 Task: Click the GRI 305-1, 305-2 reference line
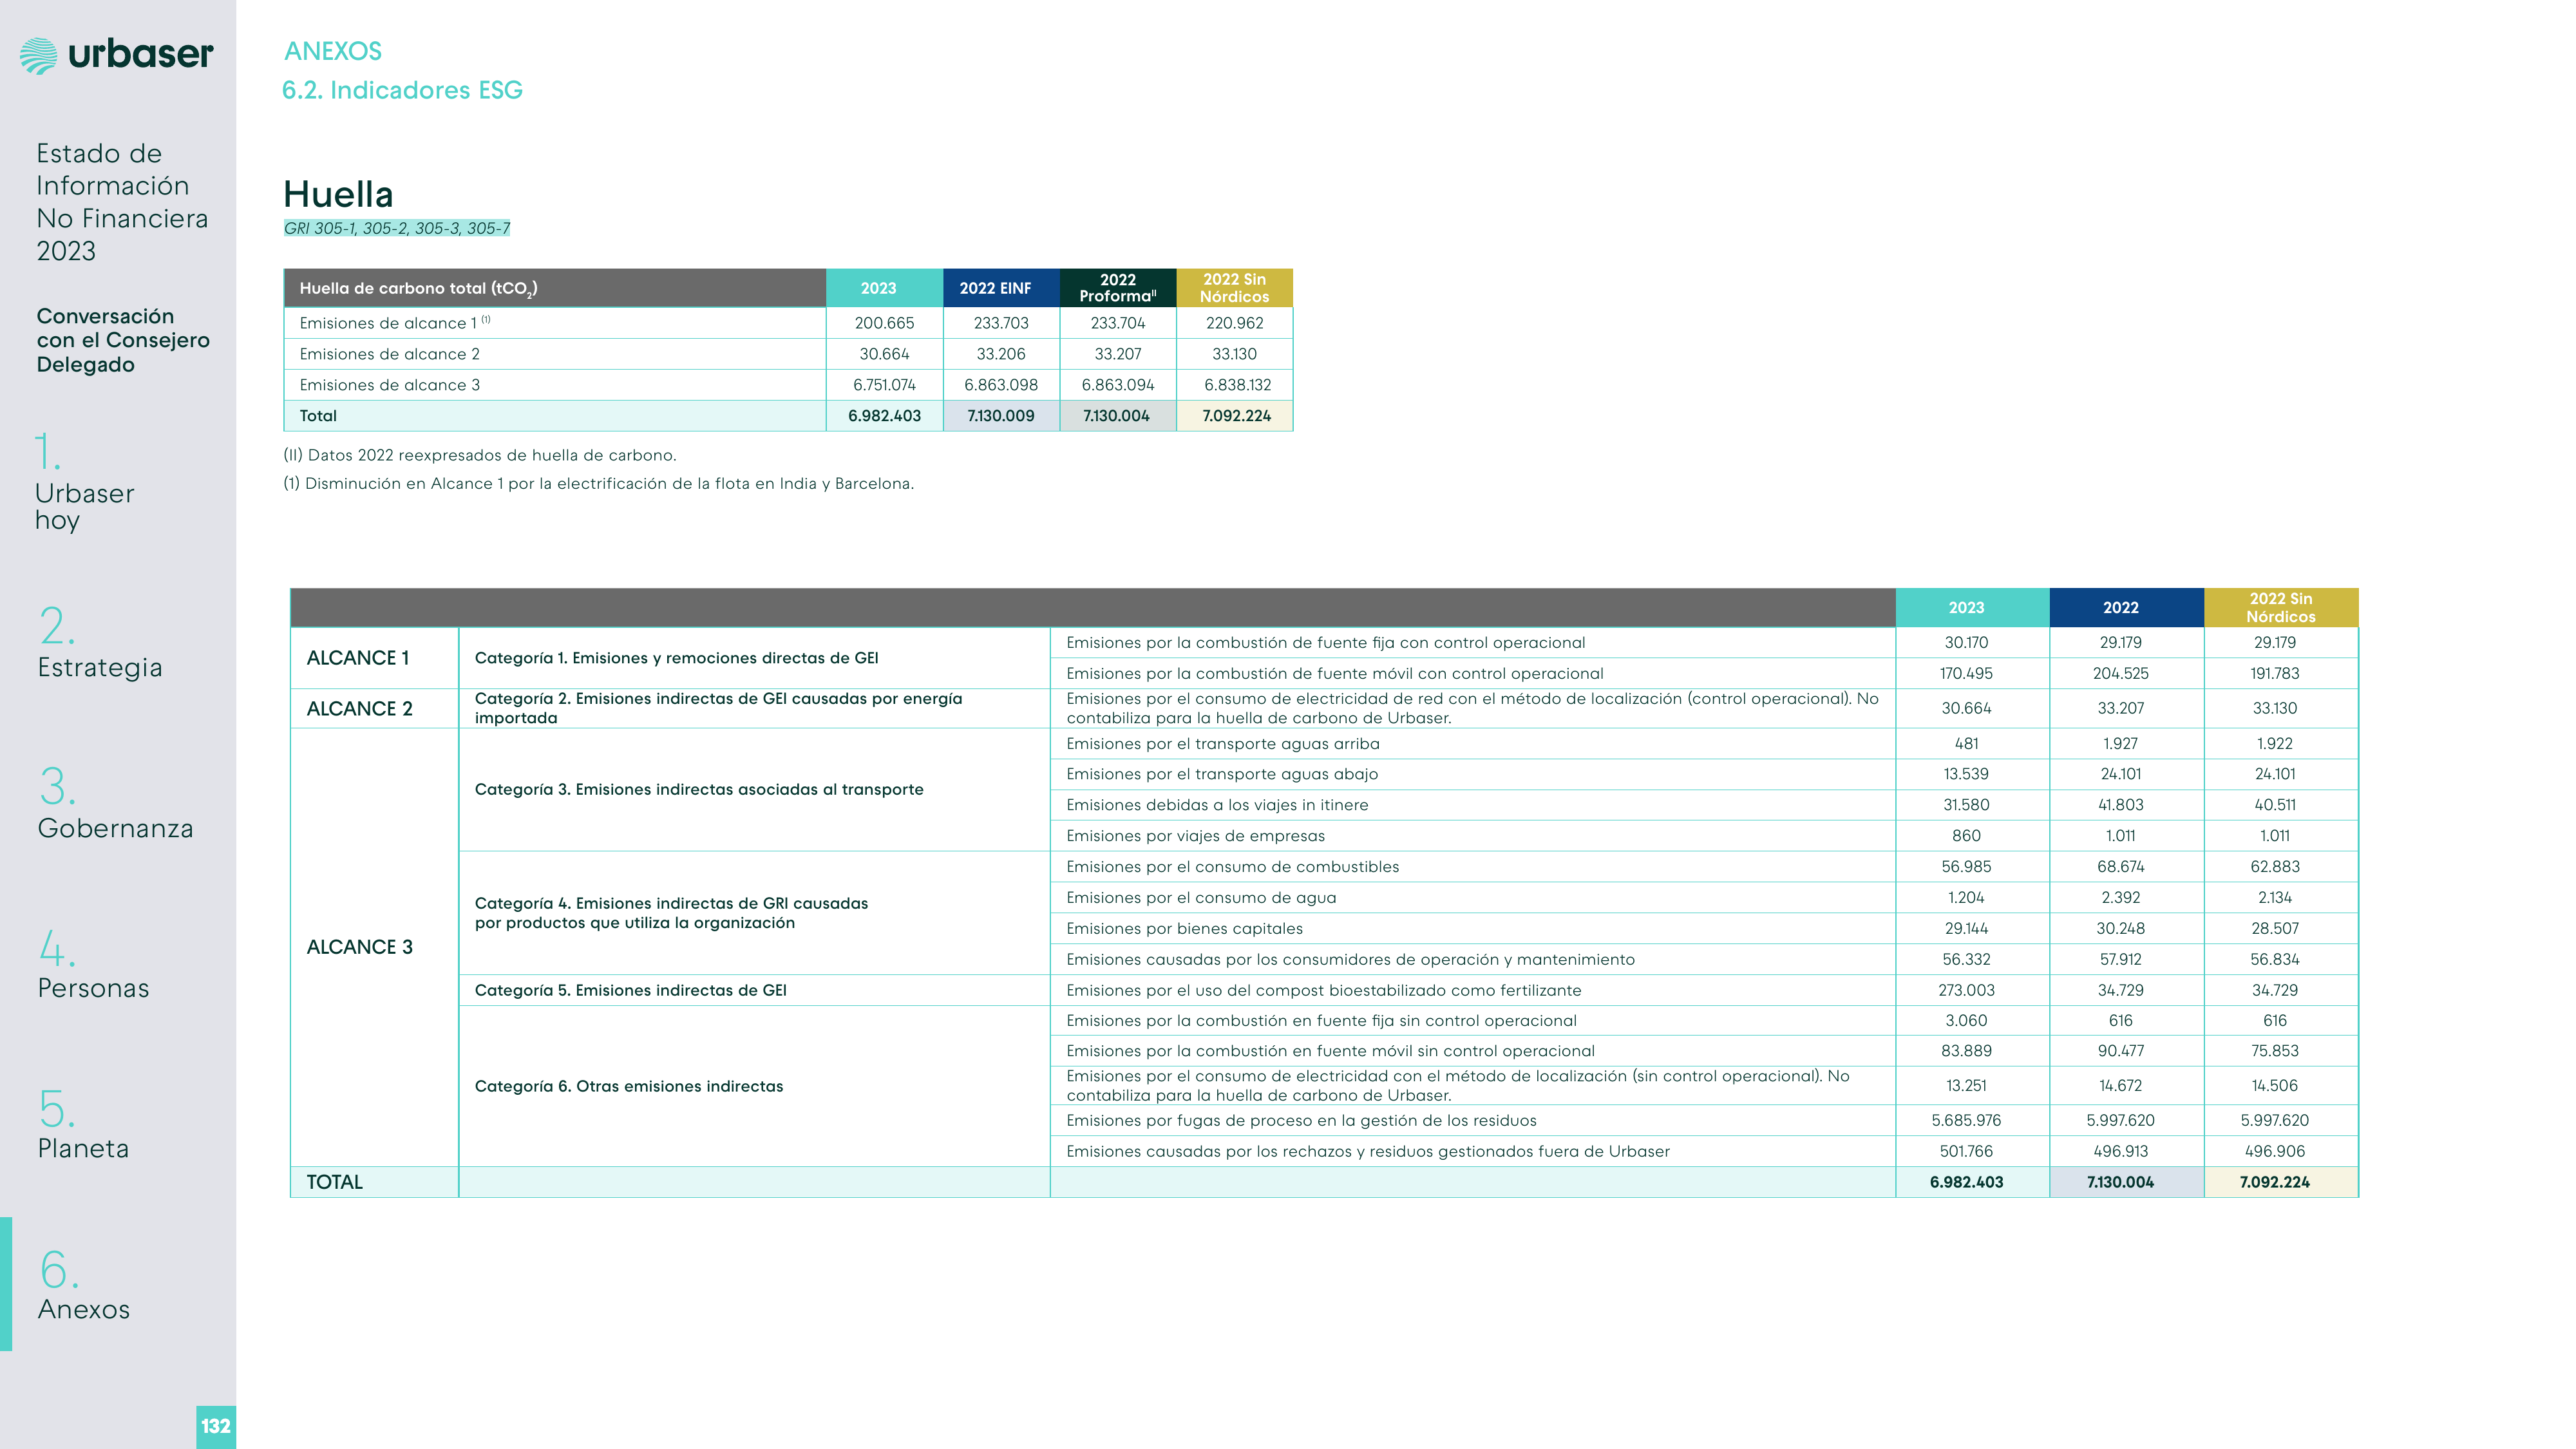(x=397, y=228)
